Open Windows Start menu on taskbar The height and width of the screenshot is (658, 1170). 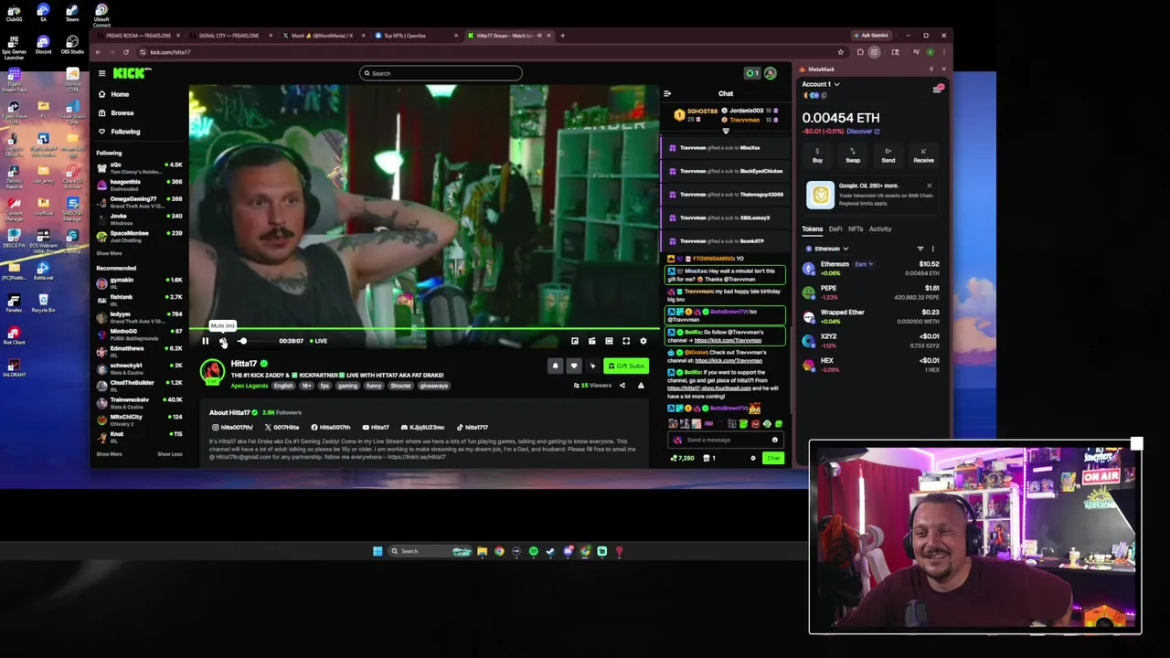pos(378,551)
